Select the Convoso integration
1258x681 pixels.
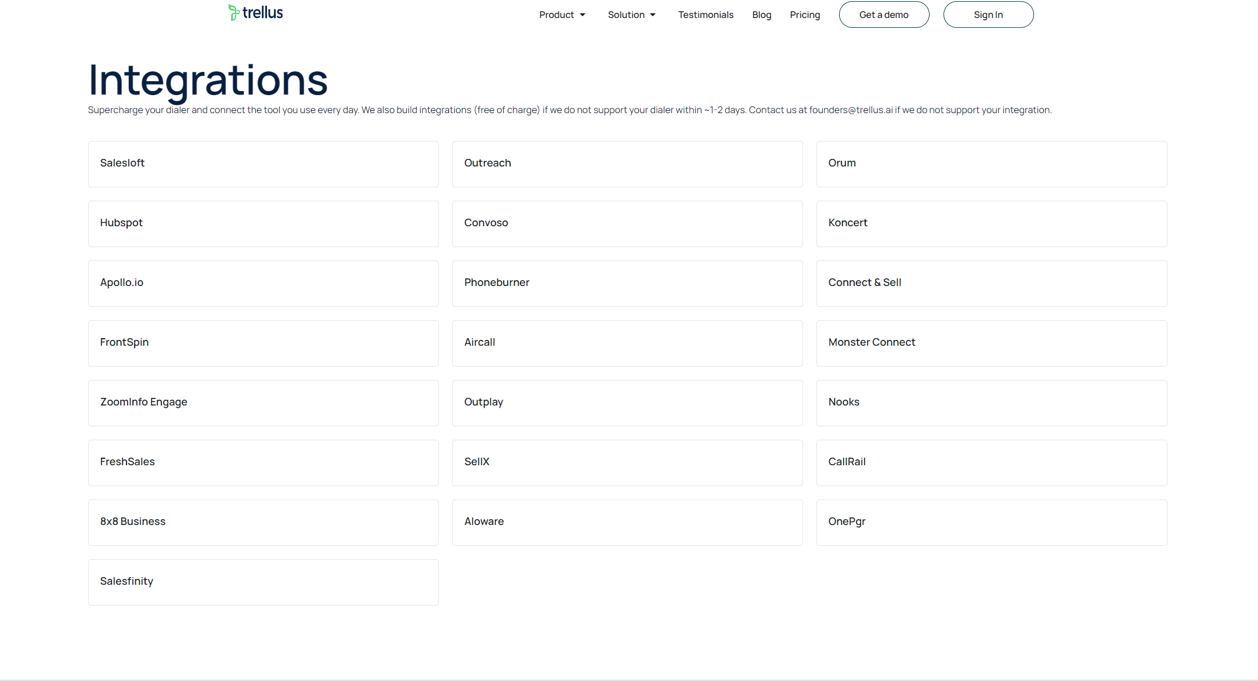pos(627,224)
